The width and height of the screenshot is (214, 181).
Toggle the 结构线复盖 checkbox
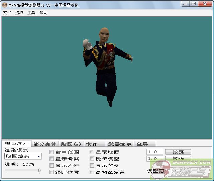(92, 172)
